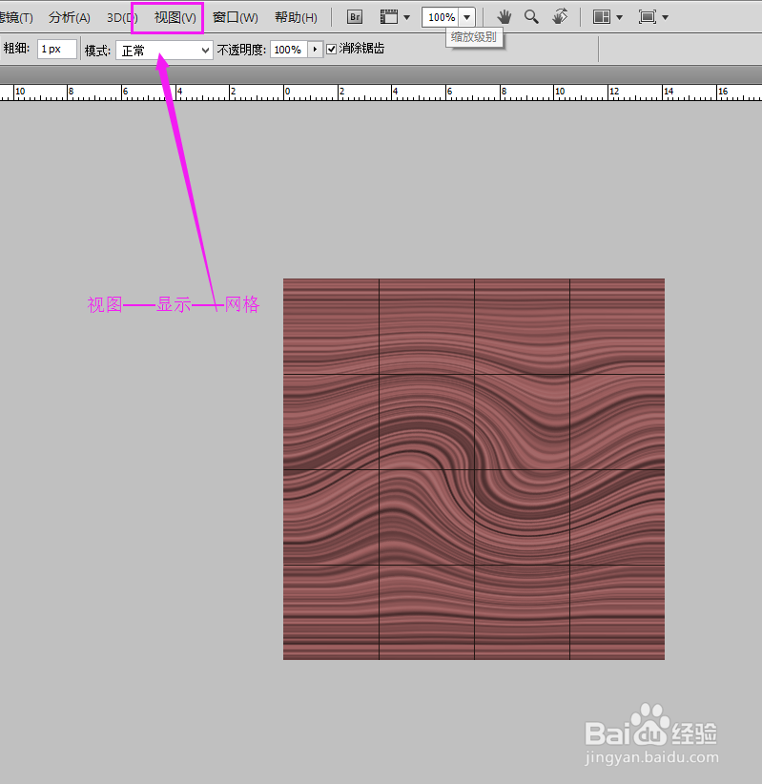This screenshot has width=762, height=784.
Task: Open the opacity slider arrow button
Action: click(x=315, y=50)
